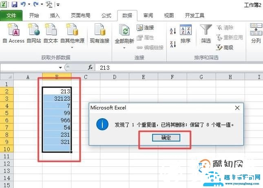Save the workbook from quick access toolbar
Viewport: 263px width, 188px height.
point(14,4)
